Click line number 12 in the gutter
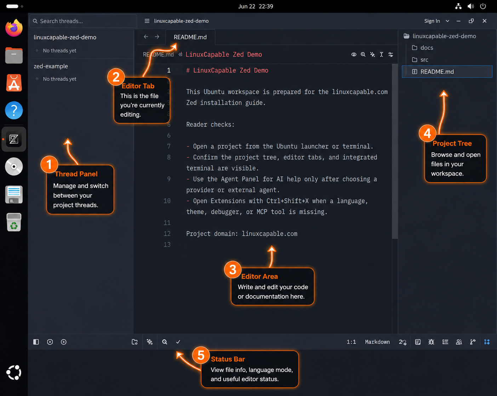The width and height of the screenshot is (497, 396). tap(167, 234)
